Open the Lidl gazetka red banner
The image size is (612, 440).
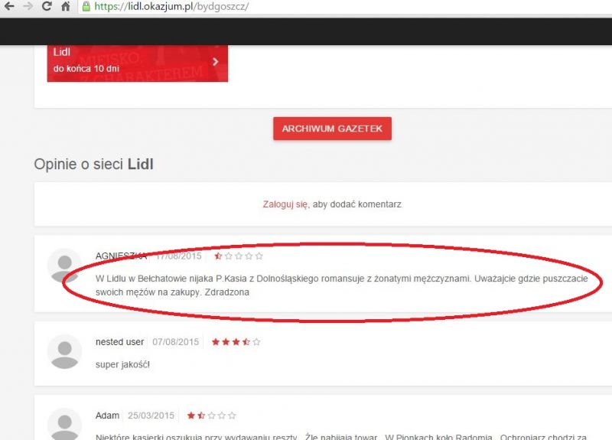click(138, 64)
